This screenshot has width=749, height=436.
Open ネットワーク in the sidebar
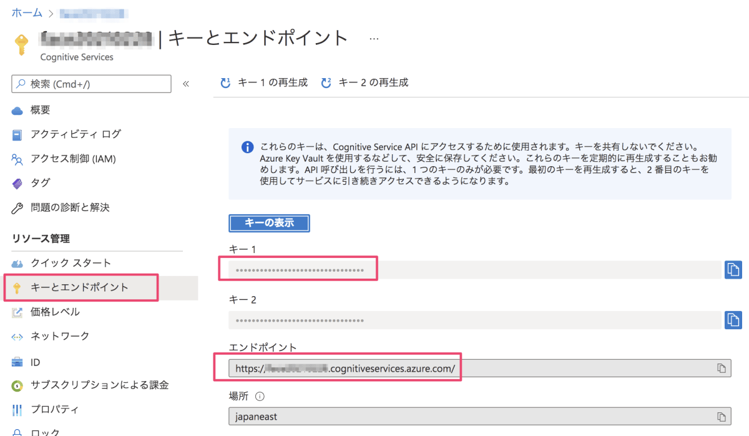[x=60, y=336]
